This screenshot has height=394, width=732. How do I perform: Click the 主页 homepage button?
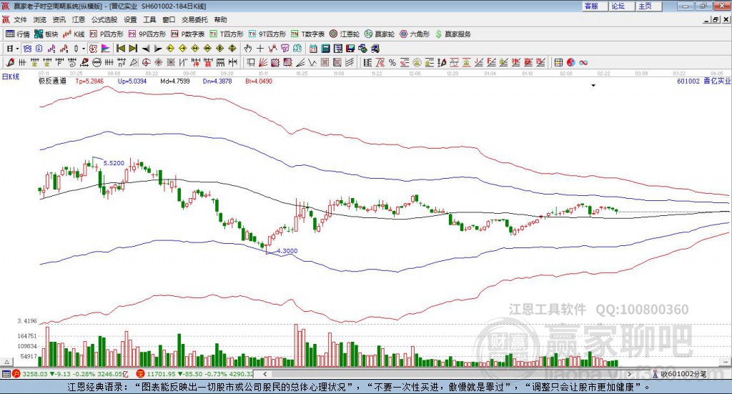[645, 6]
